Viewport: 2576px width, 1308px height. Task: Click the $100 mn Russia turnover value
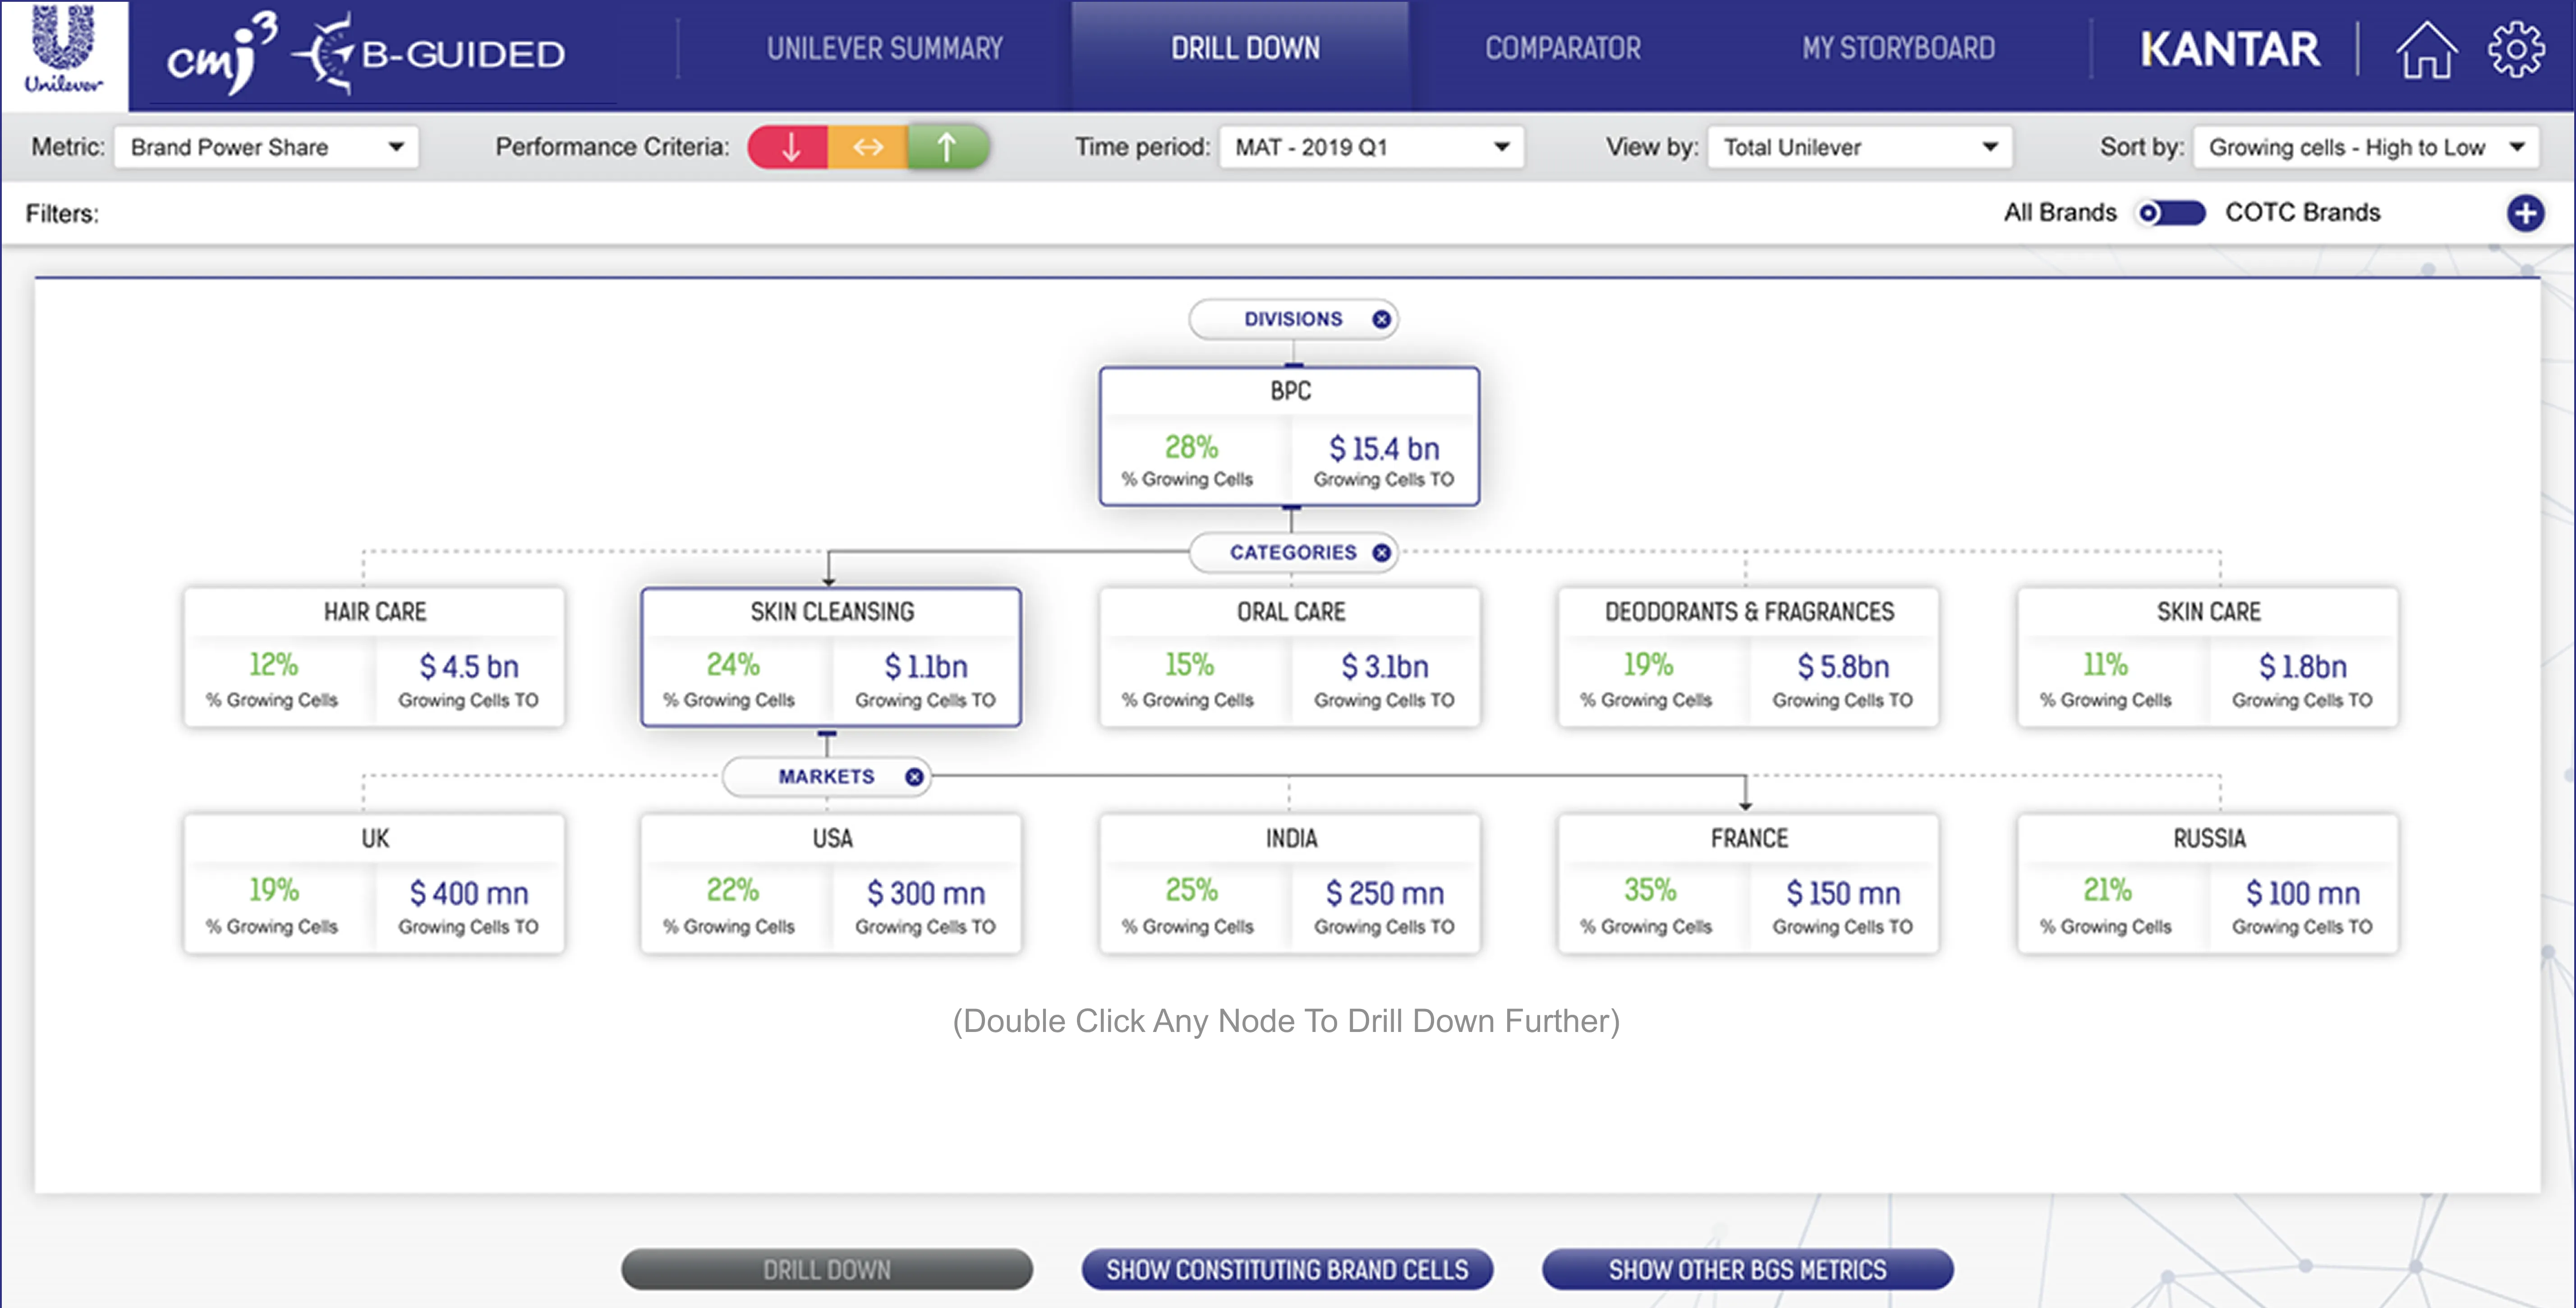2303,893
